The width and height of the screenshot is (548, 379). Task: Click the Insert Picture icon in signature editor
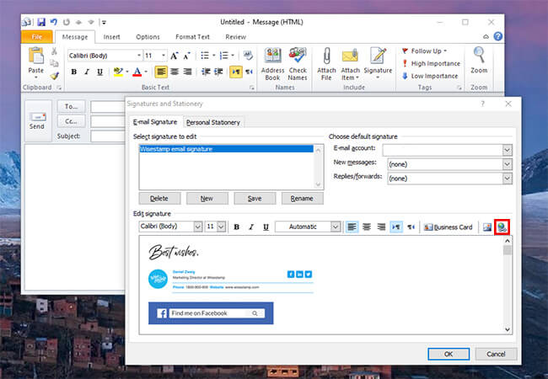(x=487, y=227)
